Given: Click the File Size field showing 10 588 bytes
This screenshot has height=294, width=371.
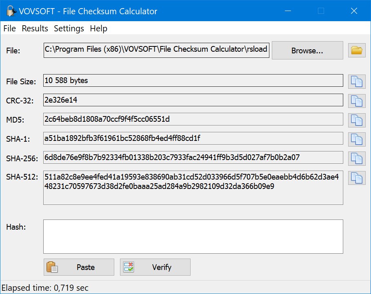Looking at the screenshot, I should [193, 81].
